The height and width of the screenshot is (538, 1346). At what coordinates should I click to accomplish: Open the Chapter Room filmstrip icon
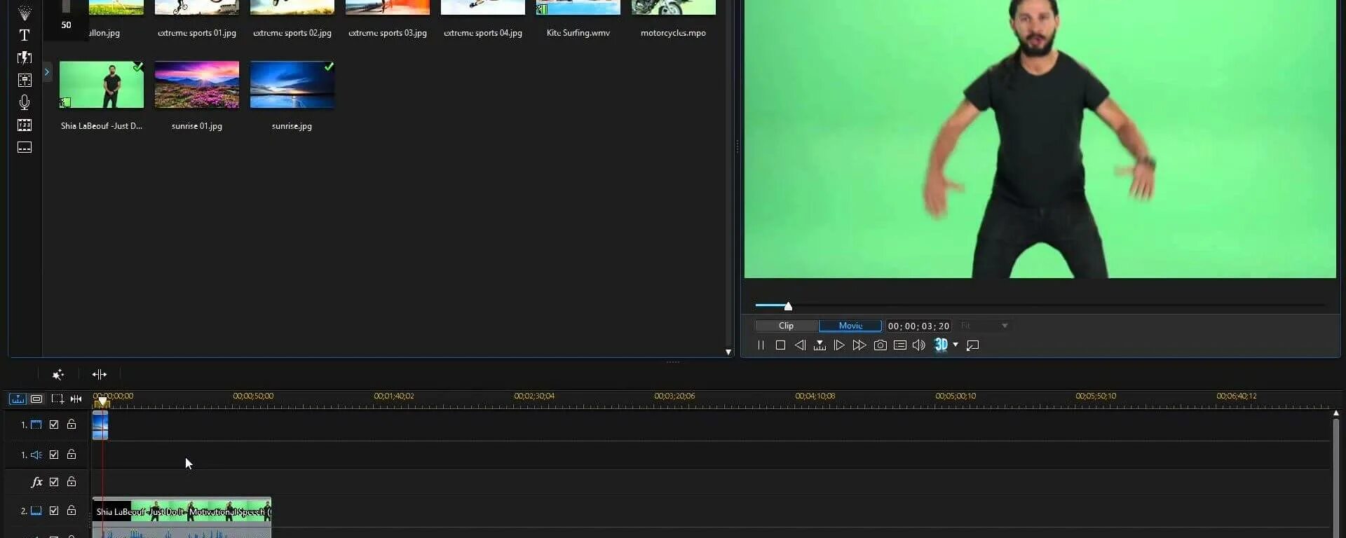[x=25, y=125]
